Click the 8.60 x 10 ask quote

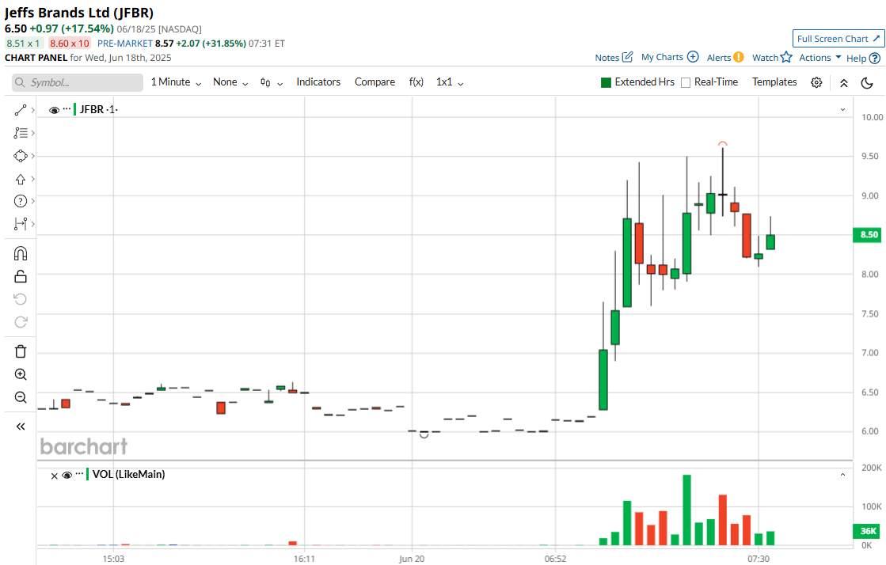pos(70,44)
